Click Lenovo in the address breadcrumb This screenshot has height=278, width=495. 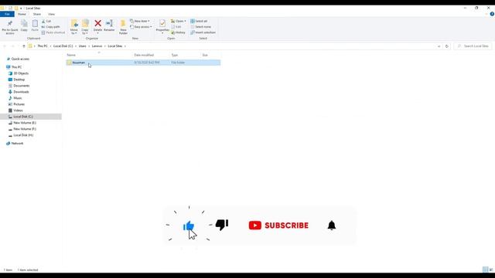(97, 46)
